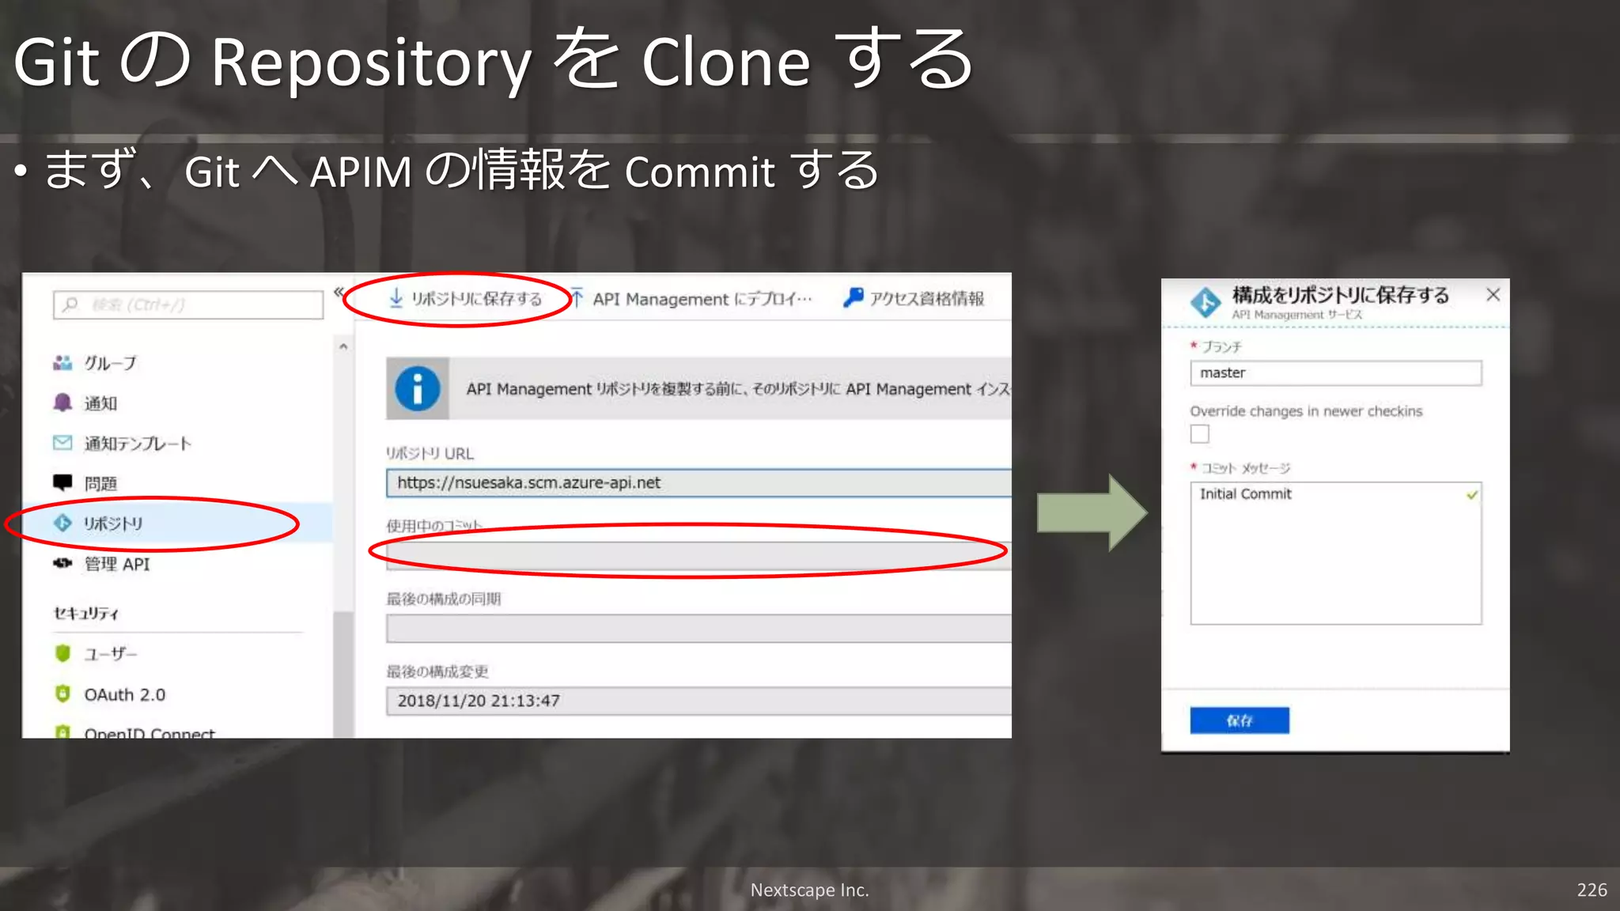Click the セキュリティ section heading

85,613
